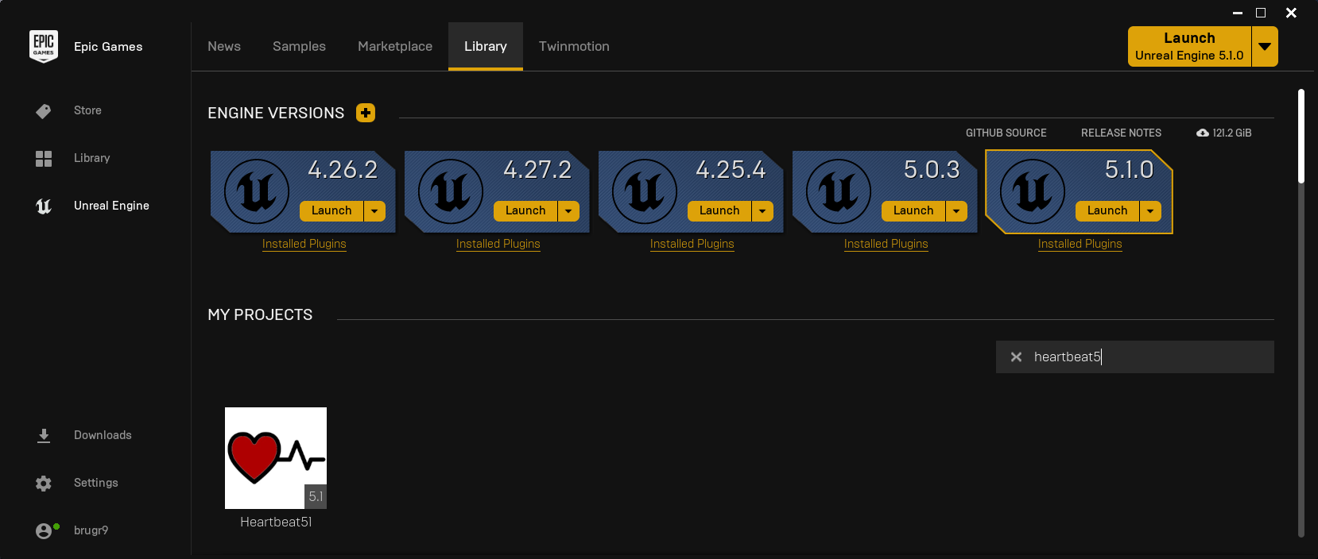Launch engine version 5.0.3
Image resolution: width=1318 pixels, height=559 pixels.
(913, 210)
